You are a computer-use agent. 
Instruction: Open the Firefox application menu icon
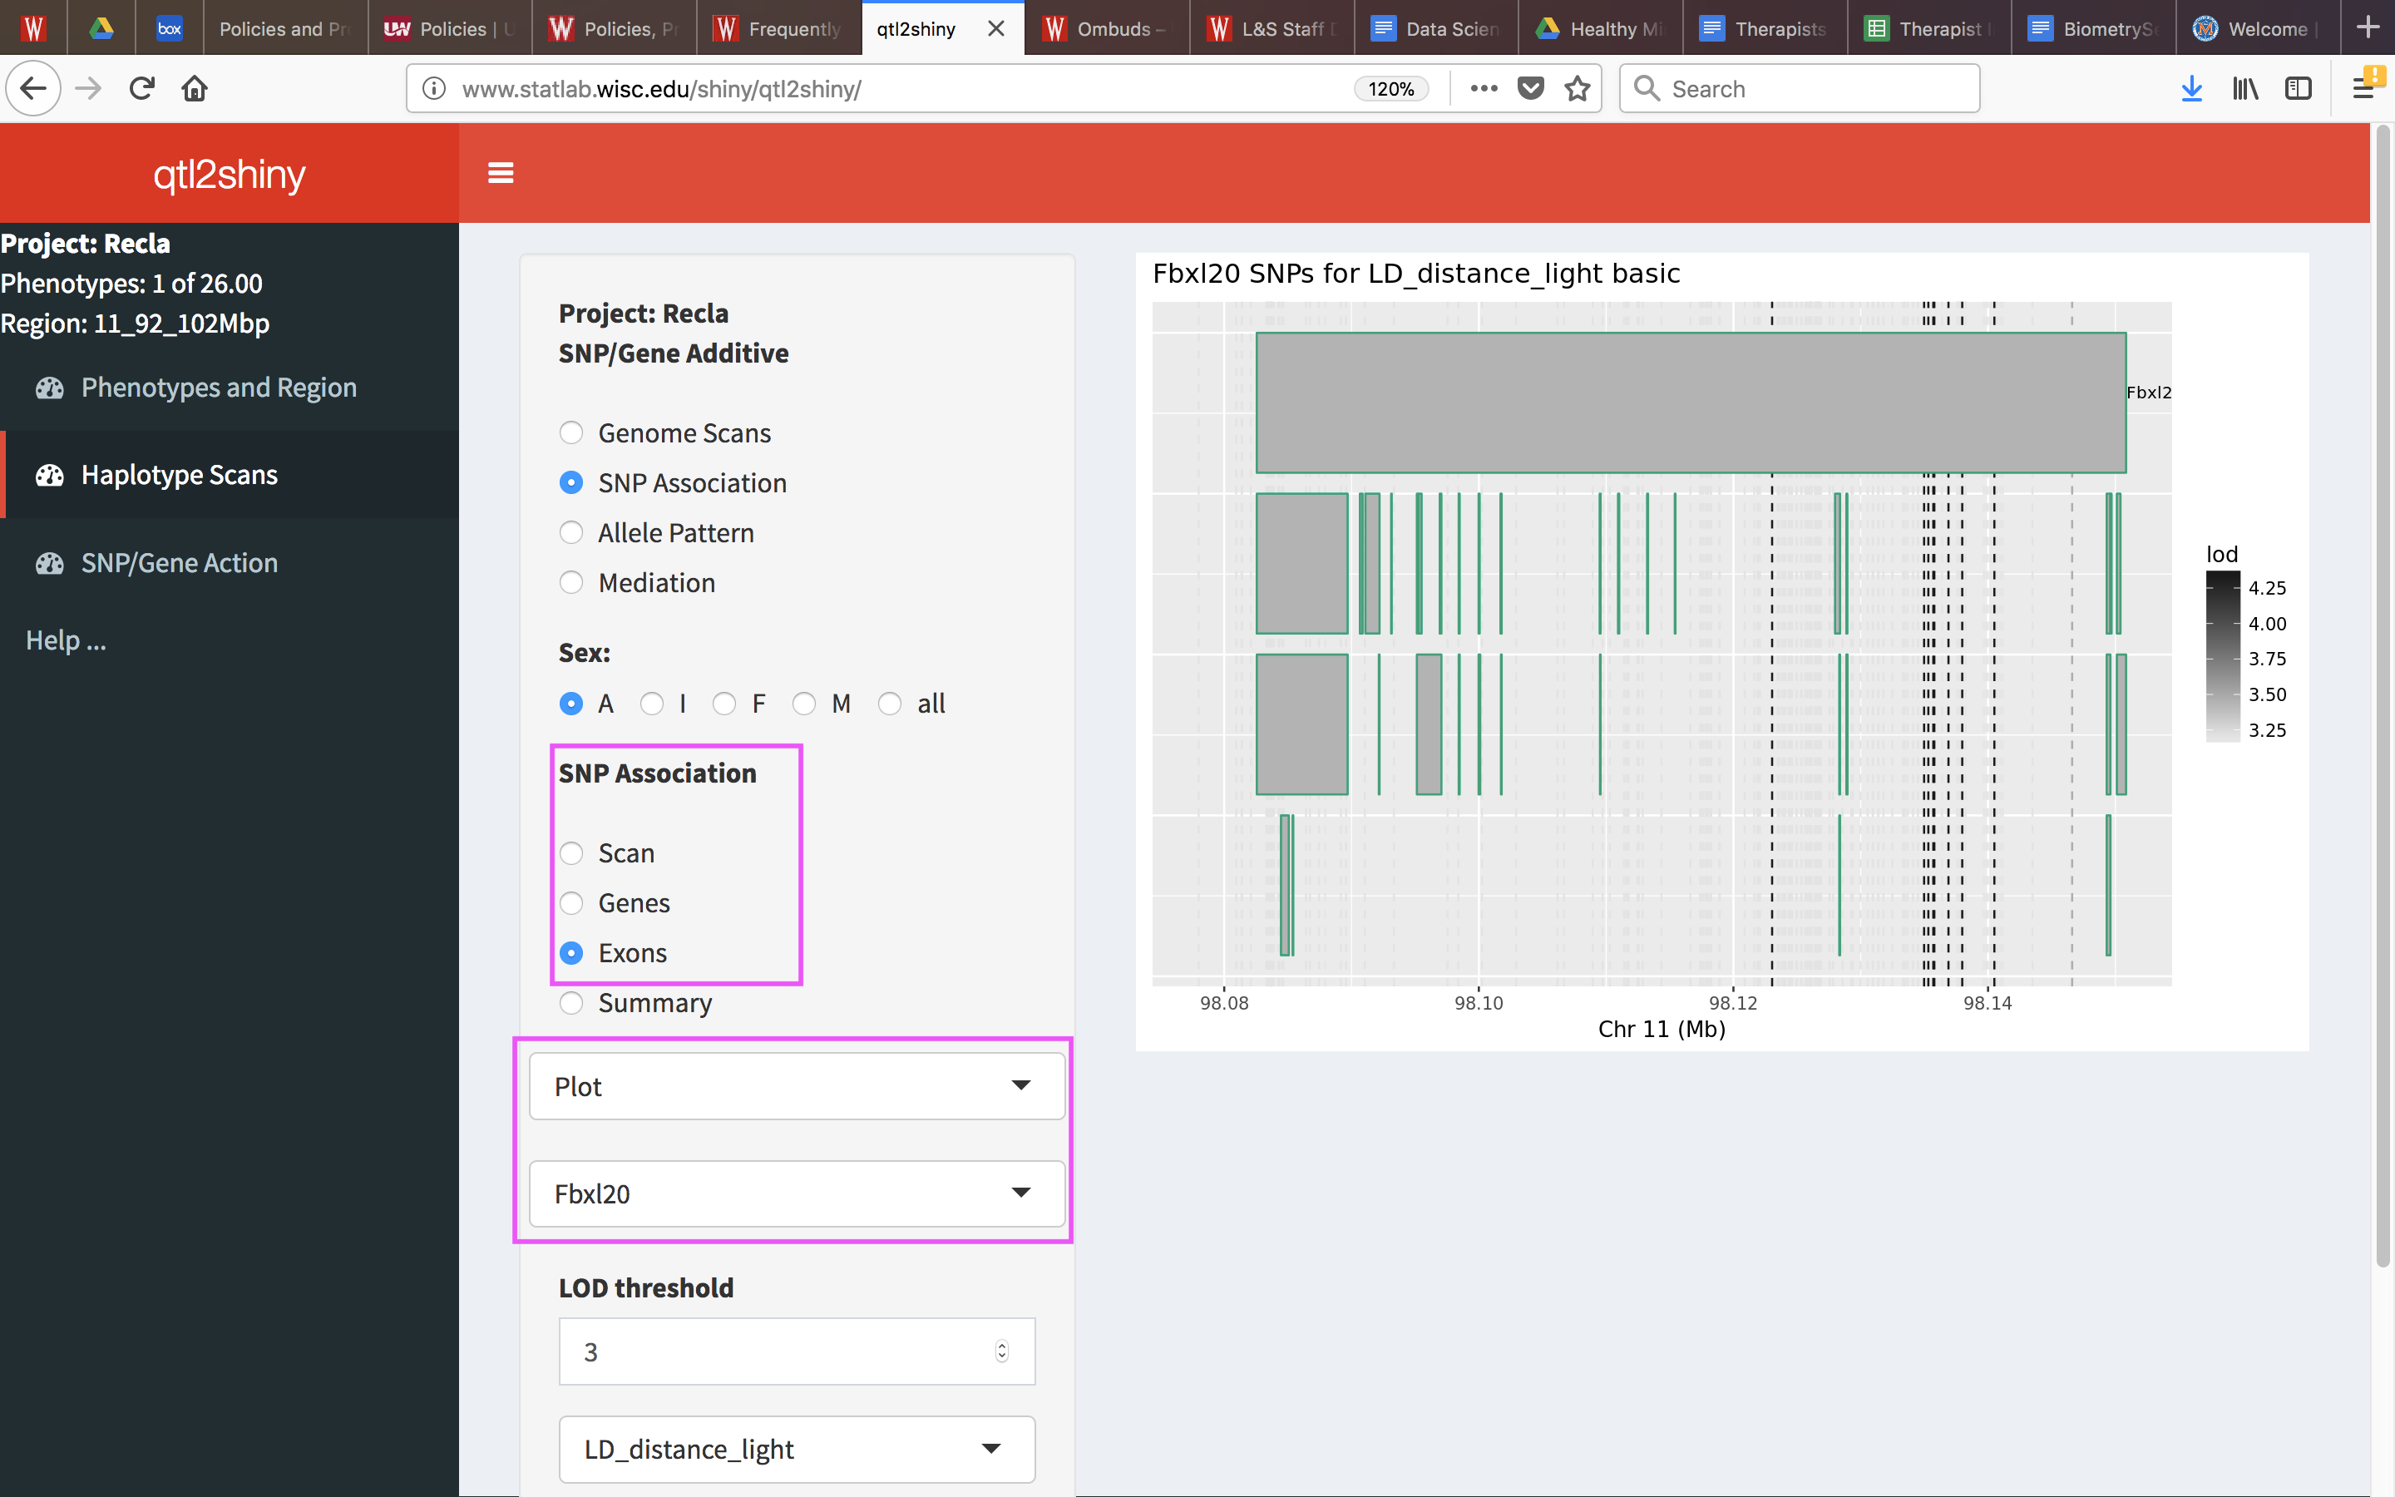click(2363, 88)
